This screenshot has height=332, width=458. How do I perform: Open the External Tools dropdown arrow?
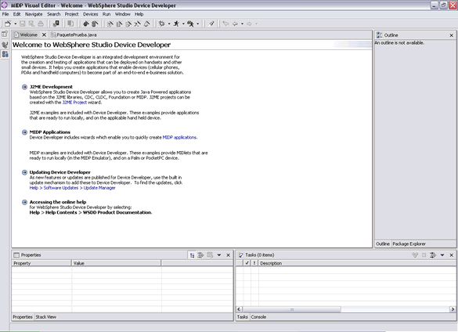[198, 24]
